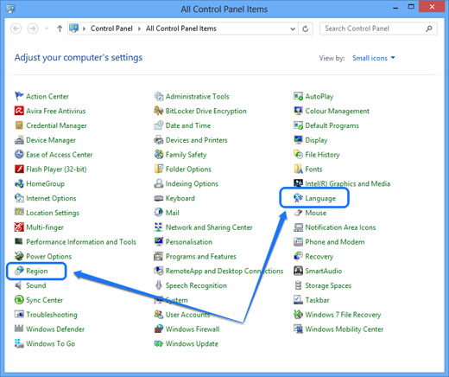The image size is (449, 377).
Task: Open the Storage Spaces link
Action: coord(328,285)
